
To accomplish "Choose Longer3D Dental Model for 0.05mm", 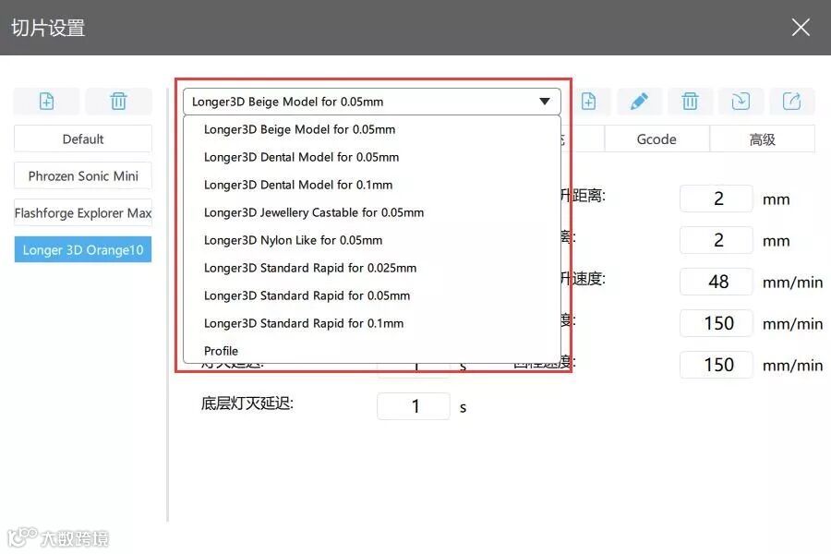I will pos(371,157).
